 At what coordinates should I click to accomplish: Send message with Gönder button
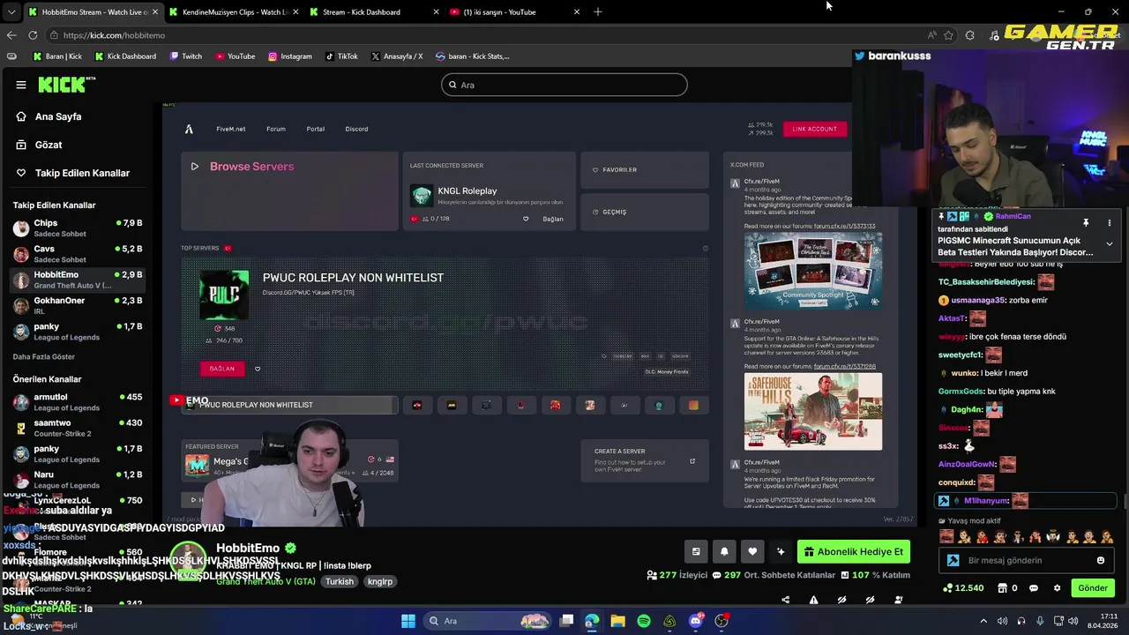1092,588
